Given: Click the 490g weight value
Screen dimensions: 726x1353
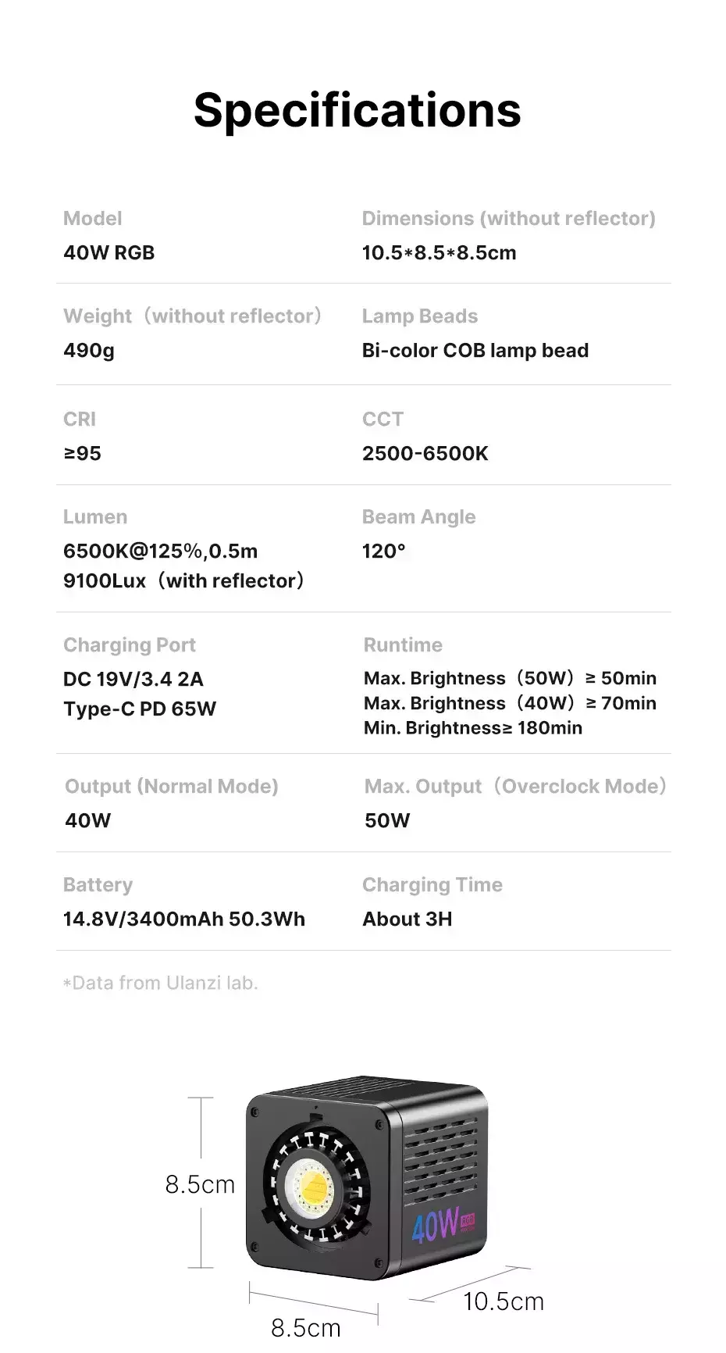Looking at the screenshot, I should click(89, 351).
